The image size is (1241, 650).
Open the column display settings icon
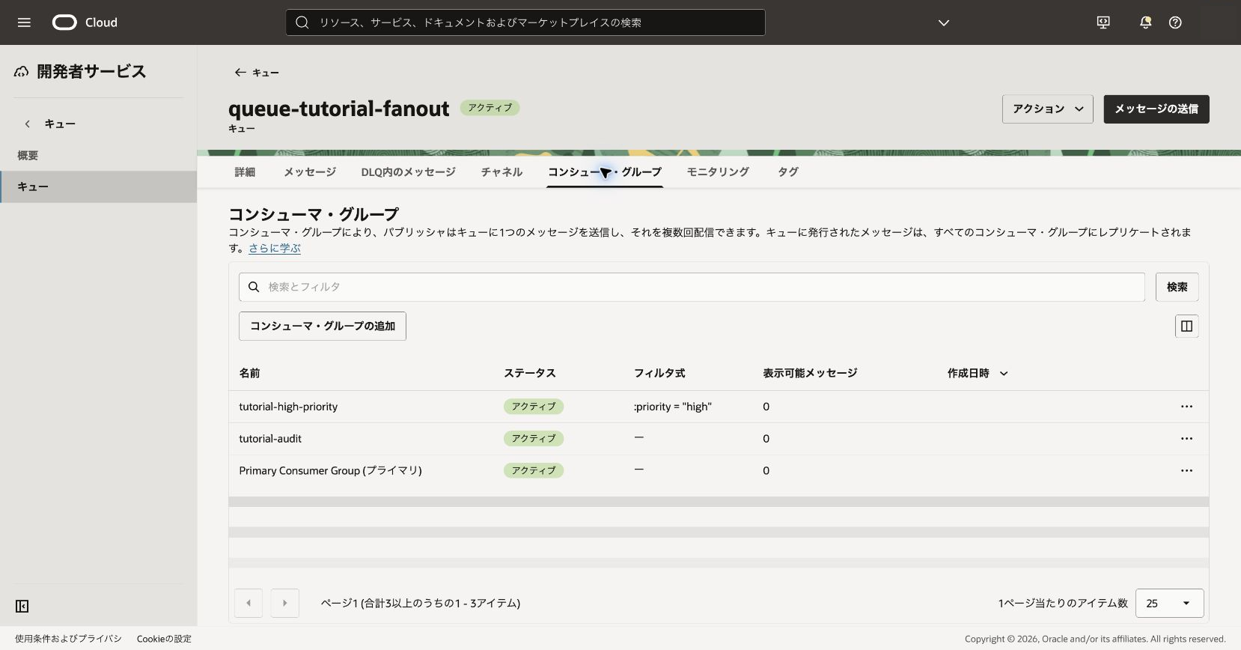tap(1186, 326)
